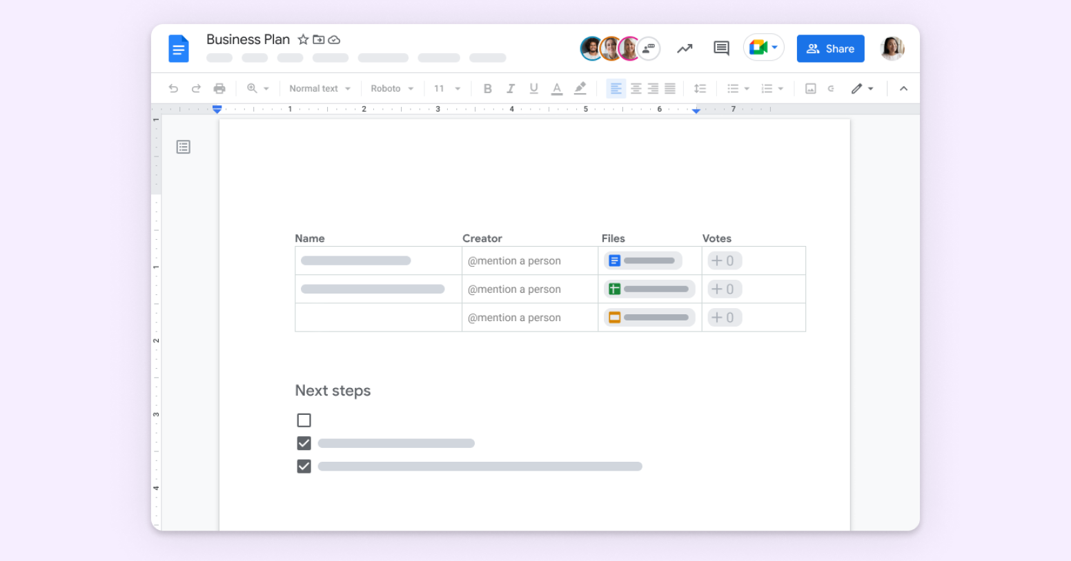The height and width of the screenshot is (561, 1071).
Task: Open the Roboto font menu
Action: click(391, 88)
